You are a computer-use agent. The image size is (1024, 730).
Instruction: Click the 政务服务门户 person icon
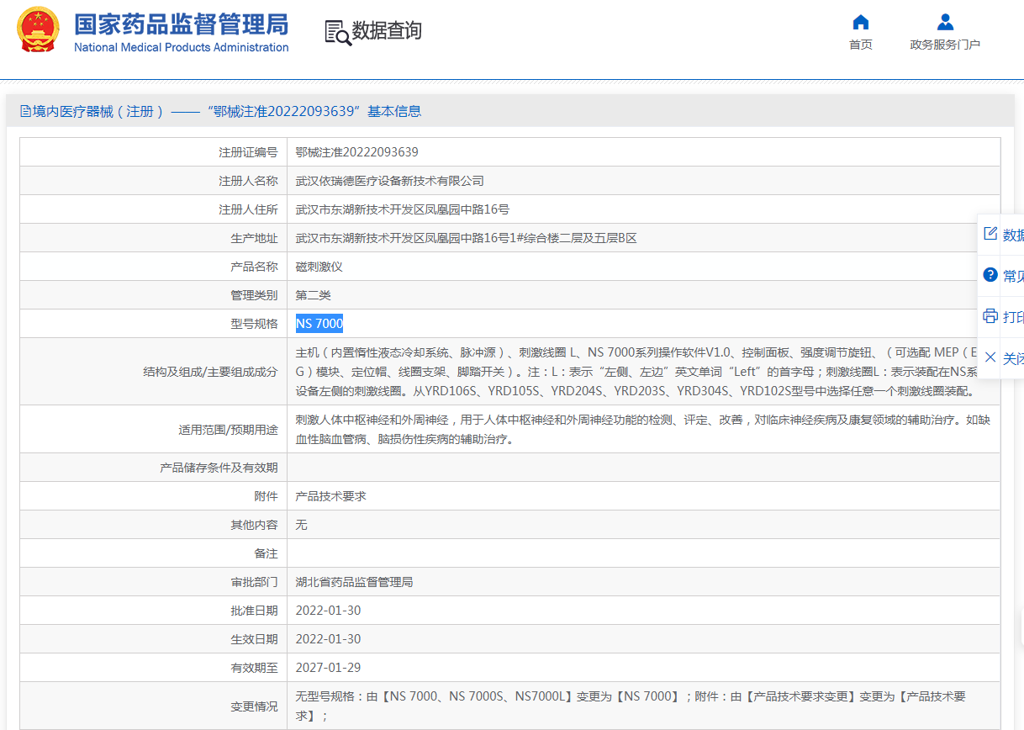945,23
